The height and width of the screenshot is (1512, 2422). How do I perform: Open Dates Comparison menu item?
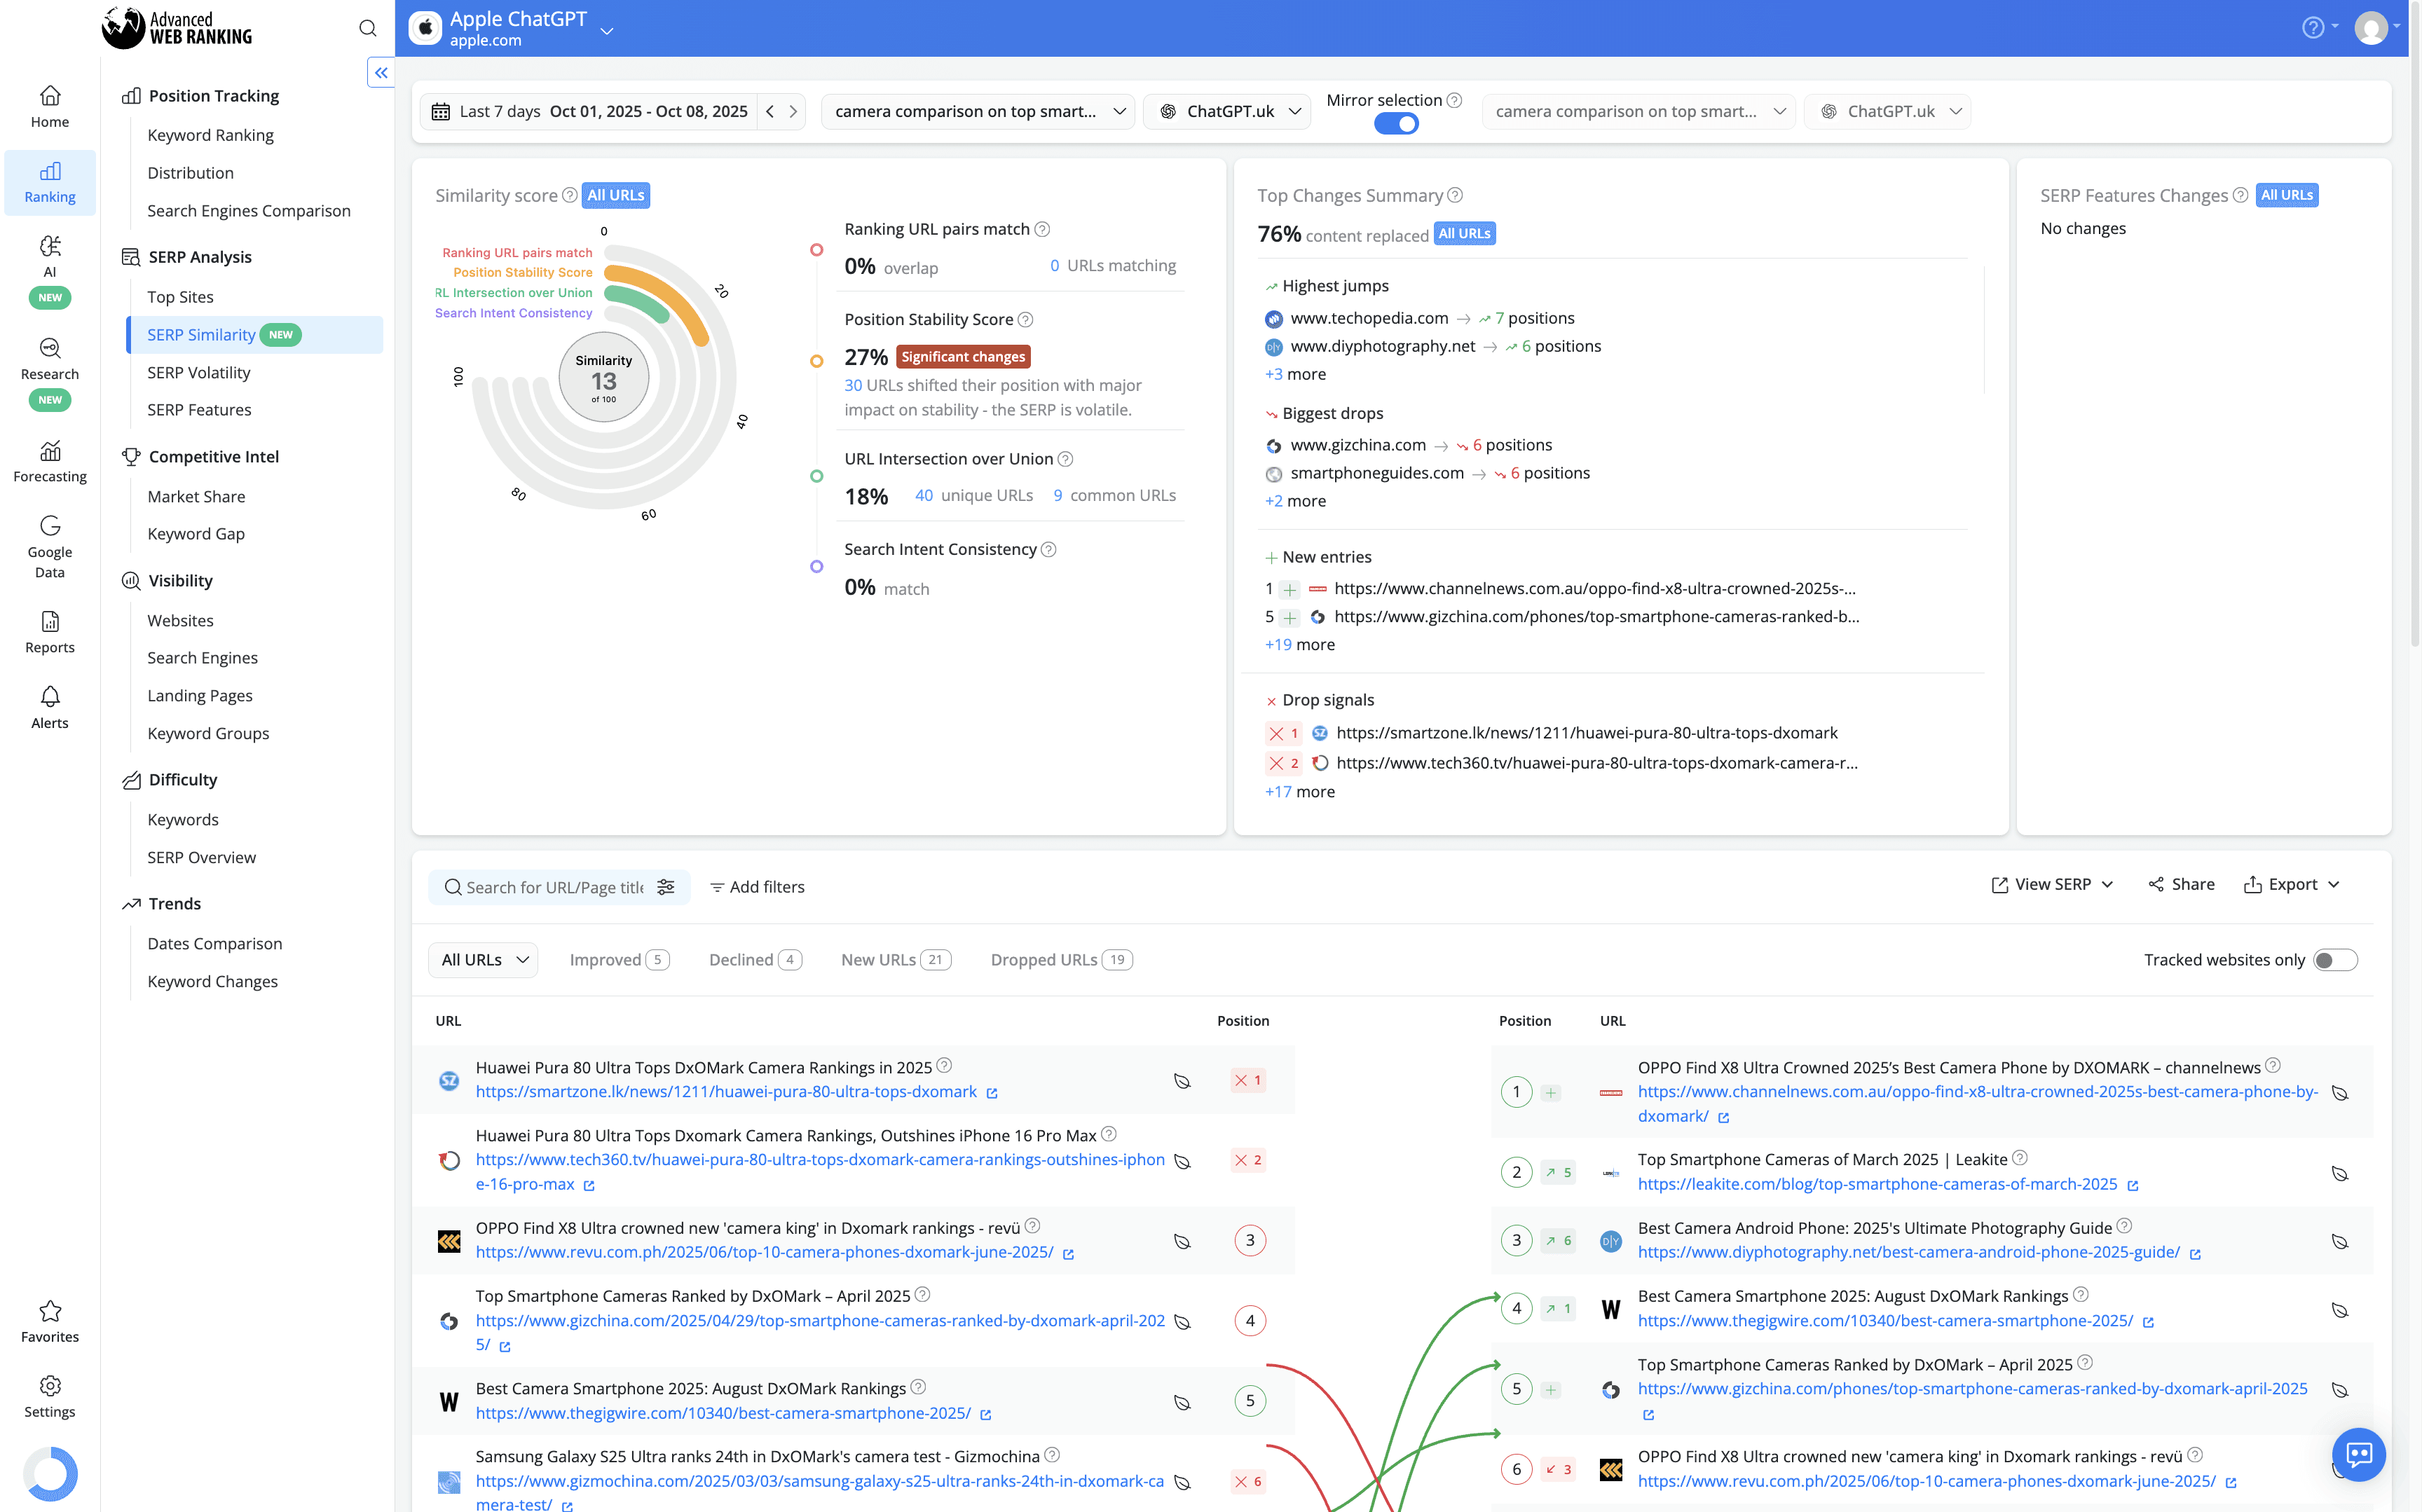coord(214,943)
